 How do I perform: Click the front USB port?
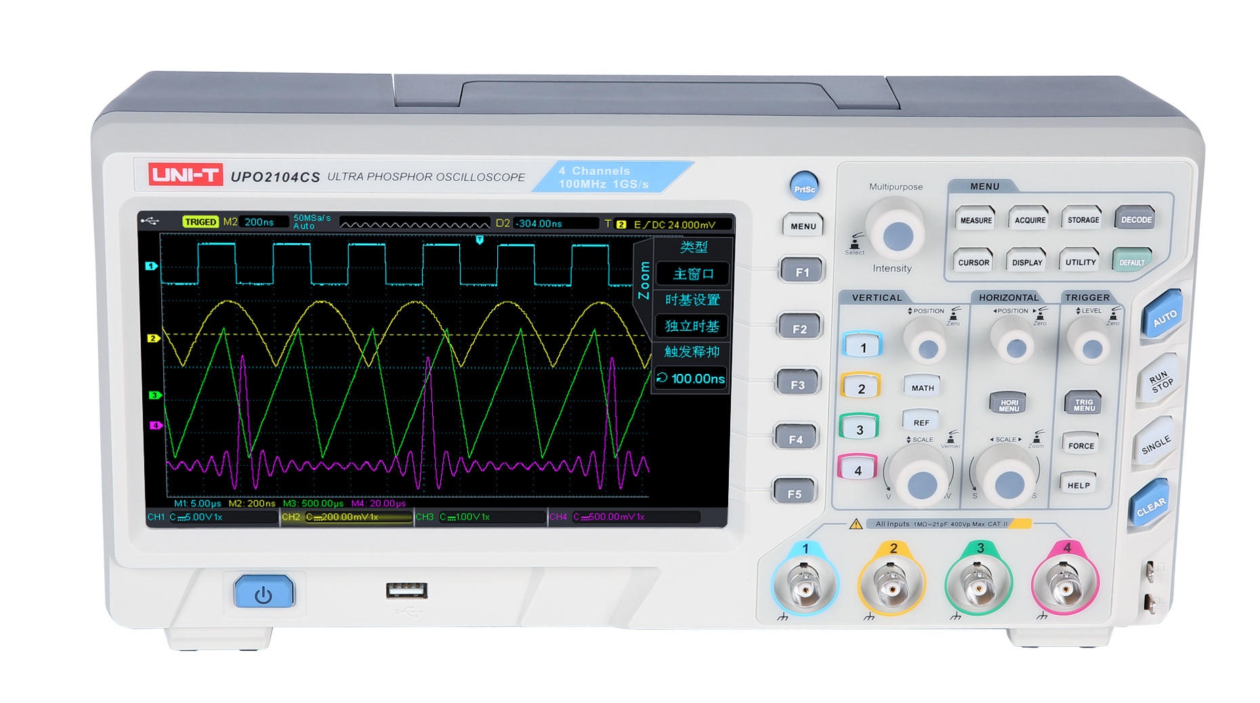click(406, 590)
